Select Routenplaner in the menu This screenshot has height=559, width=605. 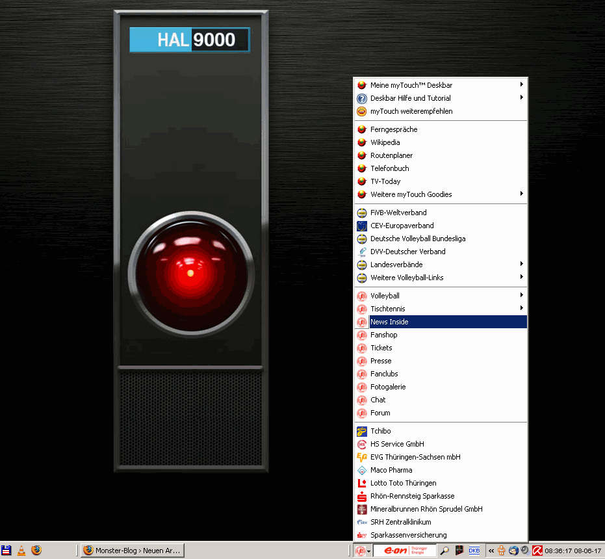point(441,155)
